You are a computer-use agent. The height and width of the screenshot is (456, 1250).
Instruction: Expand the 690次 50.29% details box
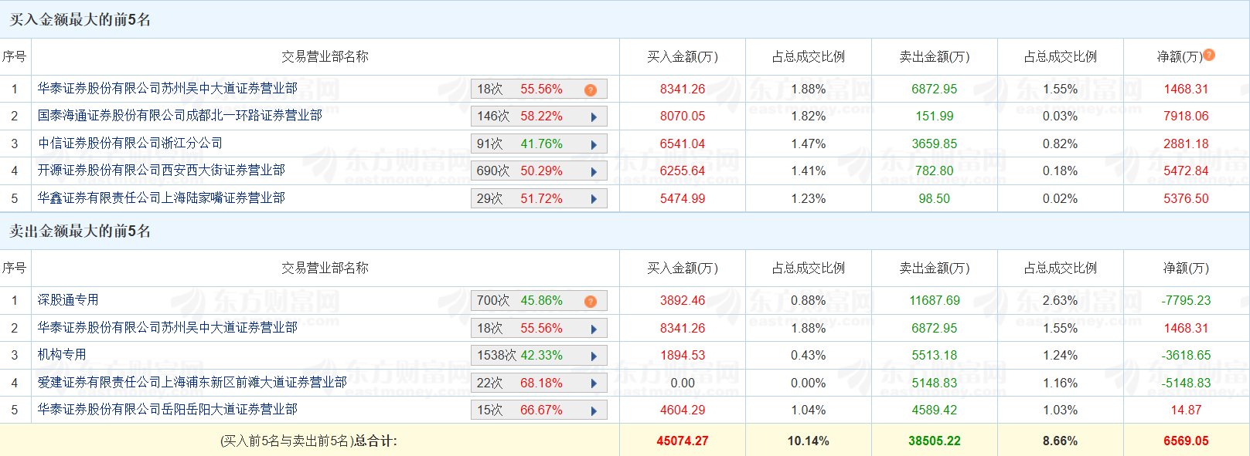coord(594,172)
